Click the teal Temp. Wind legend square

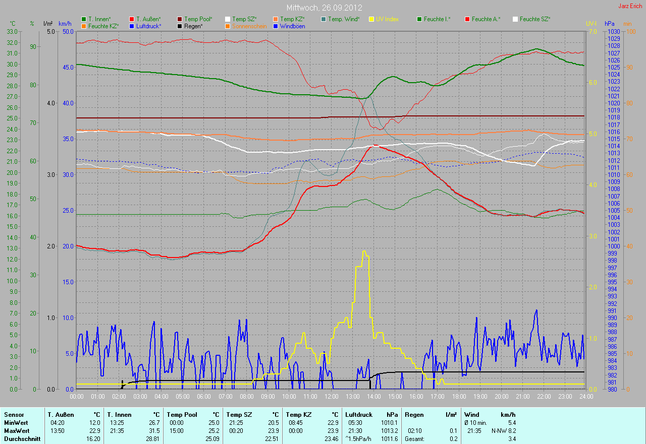324,19
